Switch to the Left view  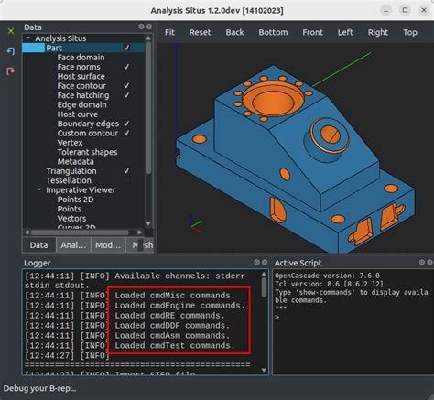(345, 32)
